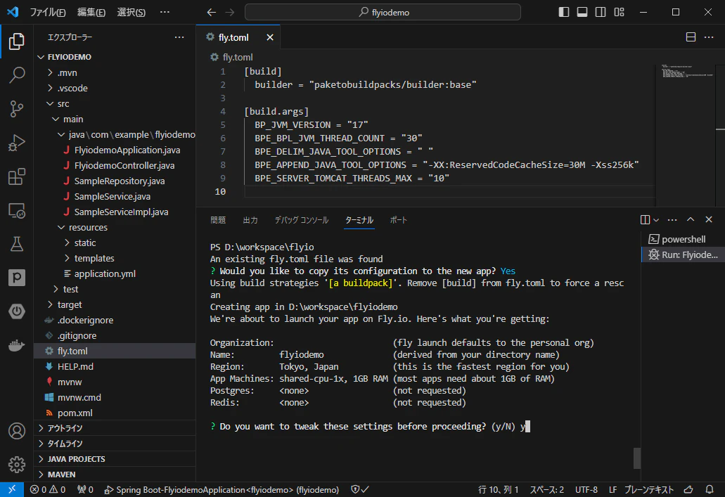Open the Docker whale icon

point(17,345)
